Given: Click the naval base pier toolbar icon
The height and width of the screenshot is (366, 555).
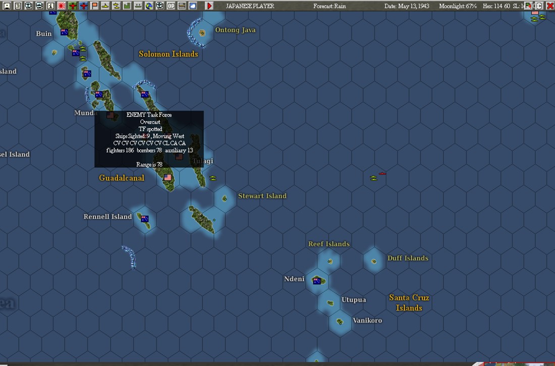Looking at the screenshot, I should click(137, 6).
